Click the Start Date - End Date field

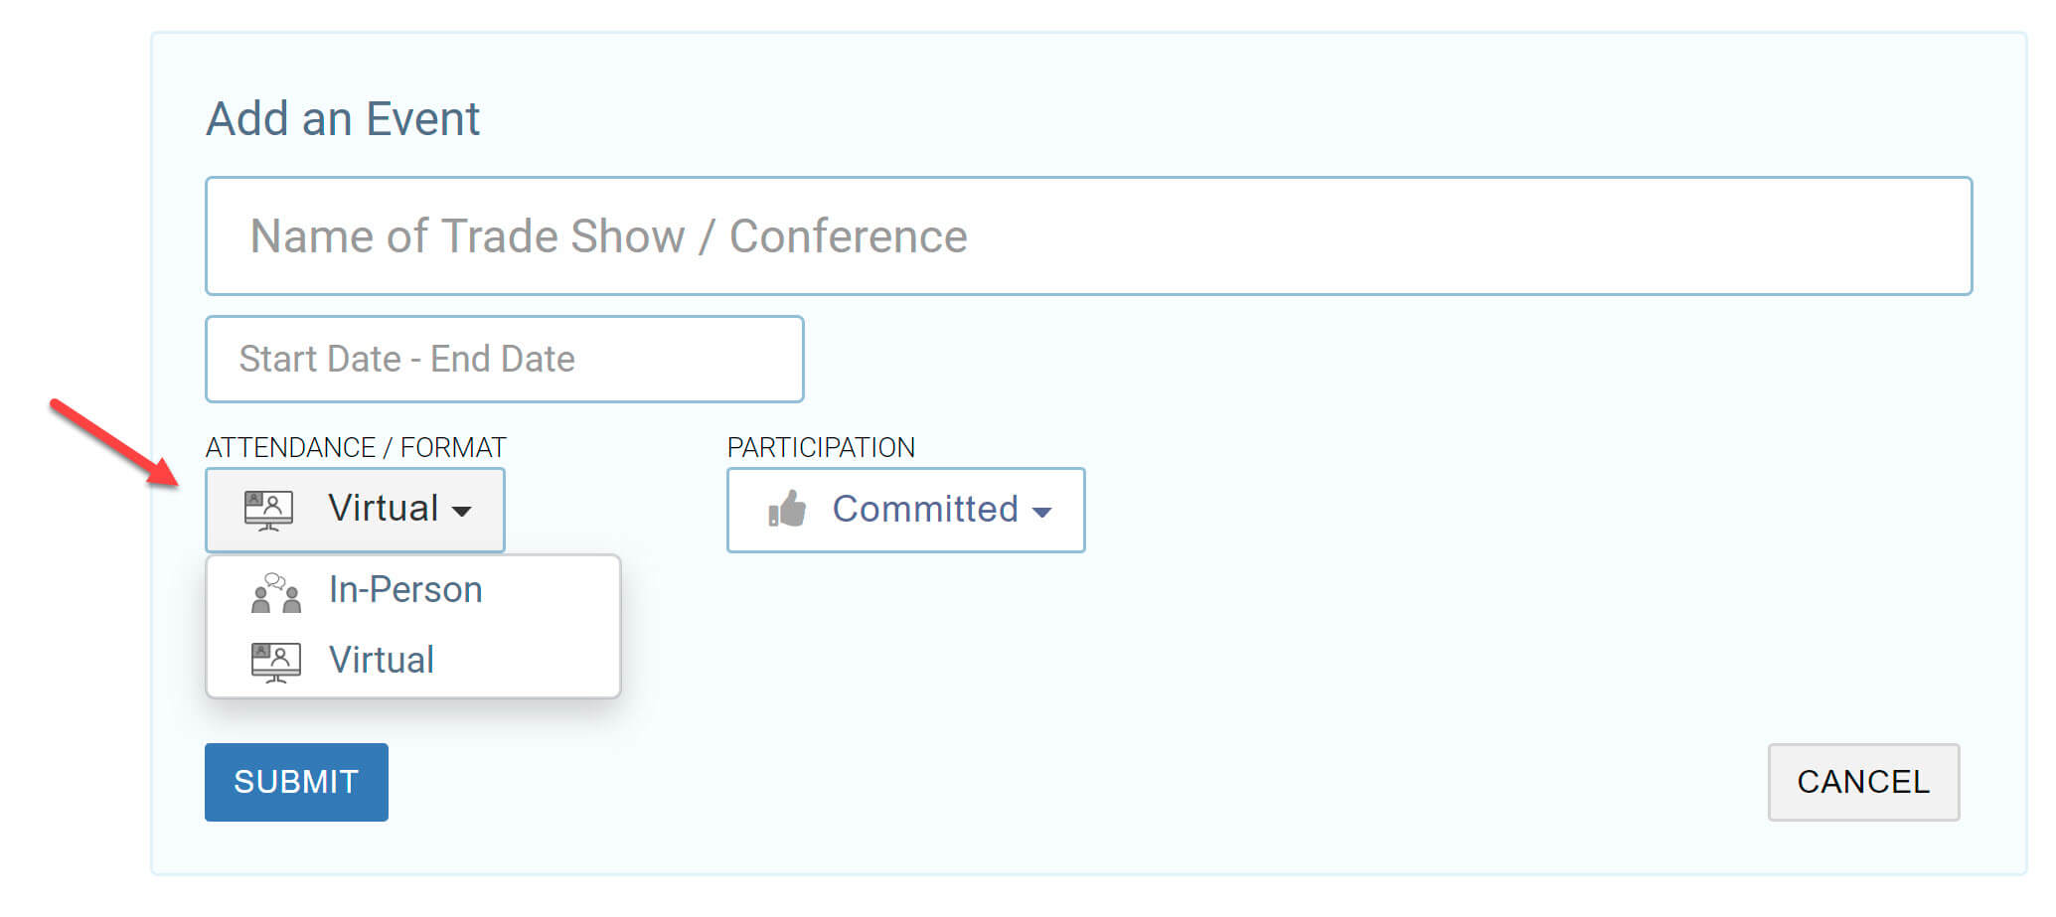coord(504,359)
